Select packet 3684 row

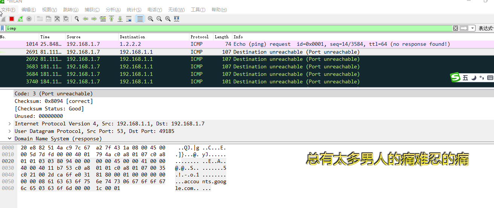(x=247, y=74)
